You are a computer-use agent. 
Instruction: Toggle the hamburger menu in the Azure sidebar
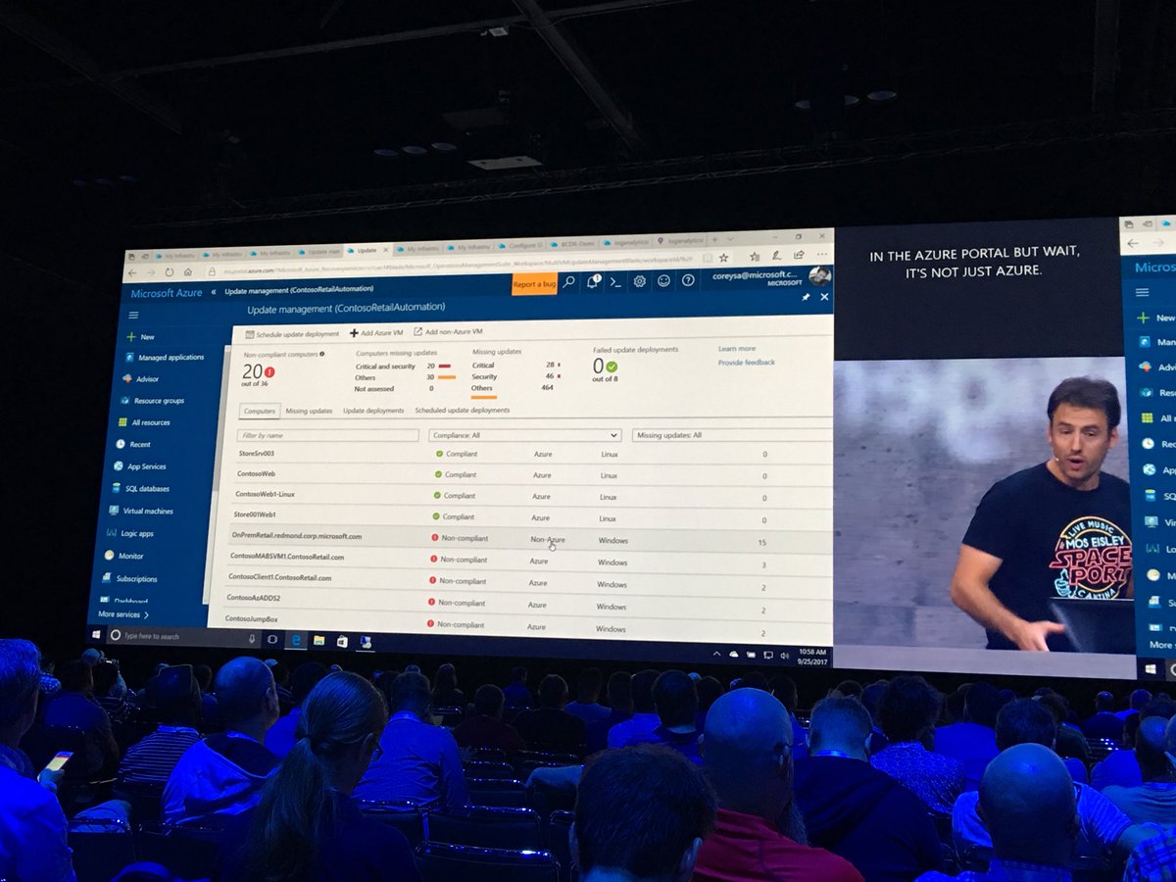[133, 315]
